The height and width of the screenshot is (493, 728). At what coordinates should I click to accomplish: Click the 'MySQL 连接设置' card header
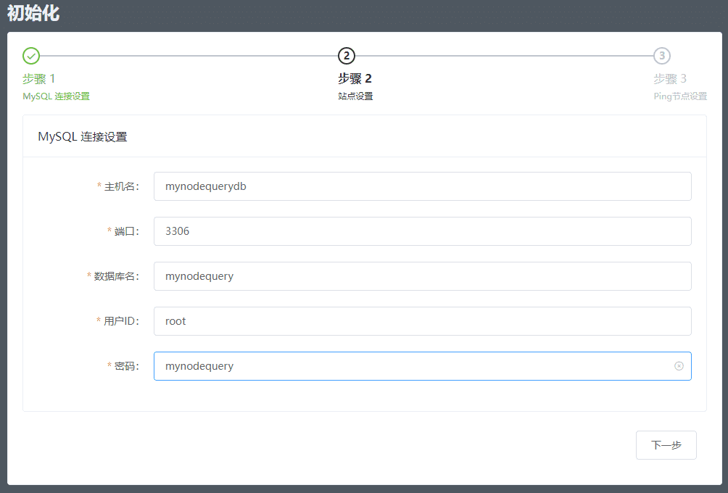point(83,136)
